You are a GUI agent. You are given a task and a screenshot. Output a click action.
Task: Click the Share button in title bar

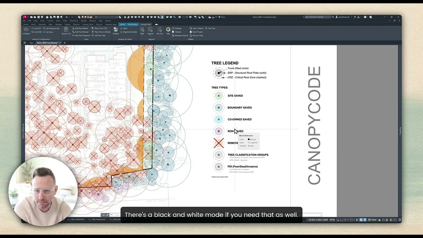(x=222, y=17)
